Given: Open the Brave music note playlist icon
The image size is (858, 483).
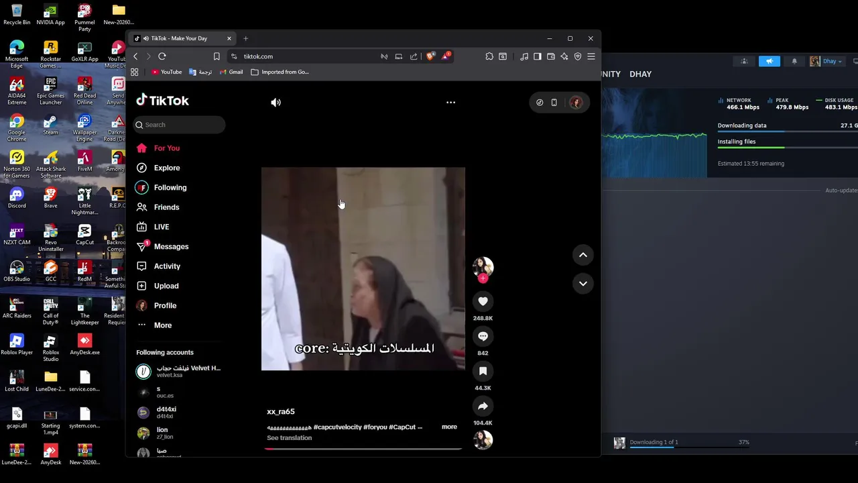Looking at the screenshot, I should [524, 56].
